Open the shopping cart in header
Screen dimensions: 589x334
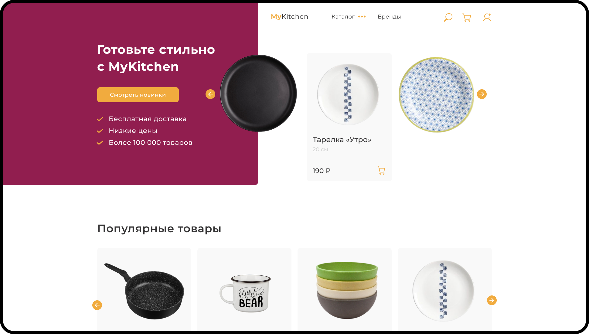coord(467,17)
